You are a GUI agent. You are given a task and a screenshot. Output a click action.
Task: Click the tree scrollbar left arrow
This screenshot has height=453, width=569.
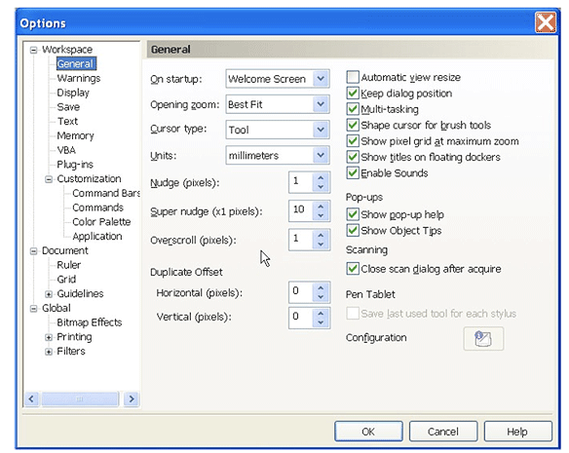[x=31, y=399]
